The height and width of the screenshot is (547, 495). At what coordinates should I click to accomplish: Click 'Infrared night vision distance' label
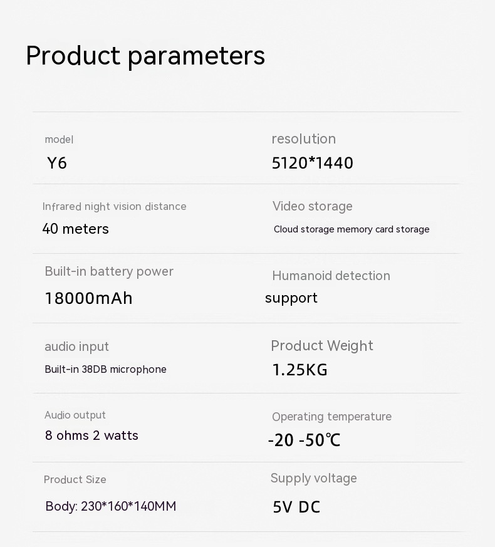114,207
